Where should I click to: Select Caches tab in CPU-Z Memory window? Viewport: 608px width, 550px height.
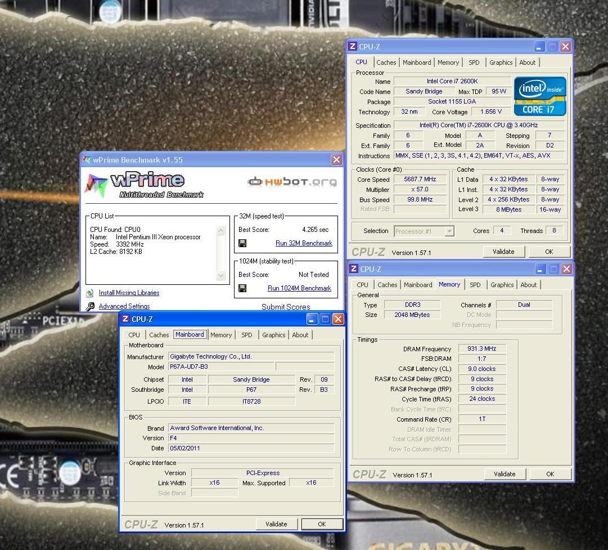(388, 285)
